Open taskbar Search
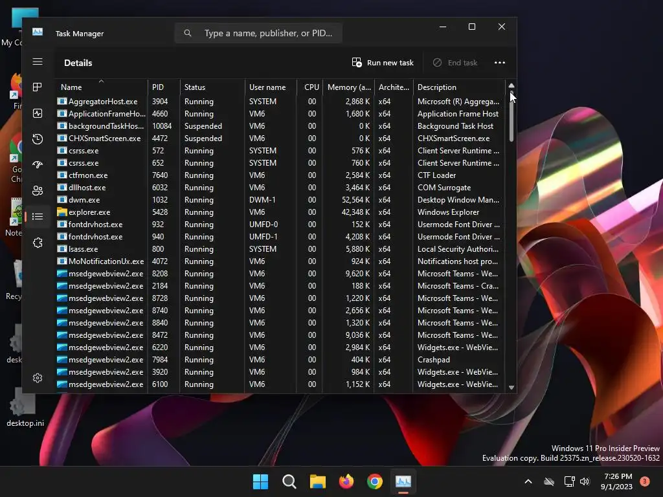Screen dimensions: 663x497 coord(289,481)
